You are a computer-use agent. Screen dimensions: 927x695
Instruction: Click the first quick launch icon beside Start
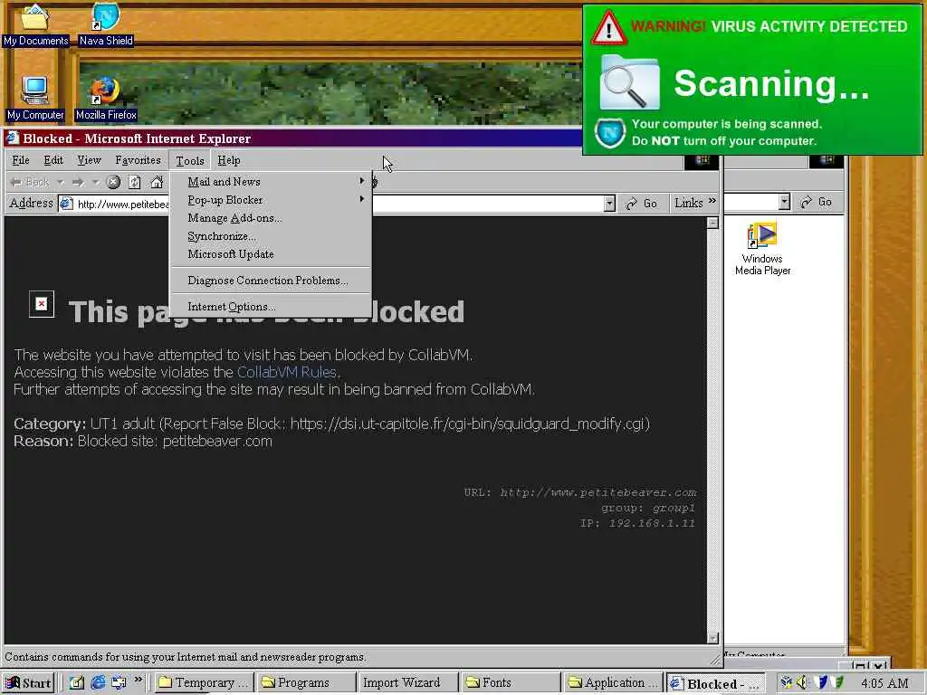(x=77, y=682)
